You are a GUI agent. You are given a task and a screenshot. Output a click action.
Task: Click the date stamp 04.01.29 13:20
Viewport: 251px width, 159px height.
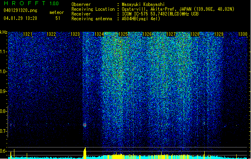pos(20,18)
